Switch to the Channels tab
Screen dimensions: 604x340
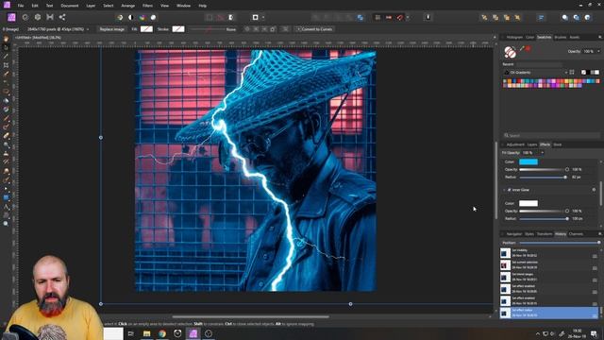tap(576, 233)
